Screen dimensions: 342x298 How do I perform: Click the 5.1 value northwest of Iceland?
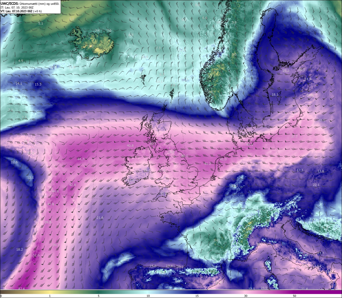41,24
